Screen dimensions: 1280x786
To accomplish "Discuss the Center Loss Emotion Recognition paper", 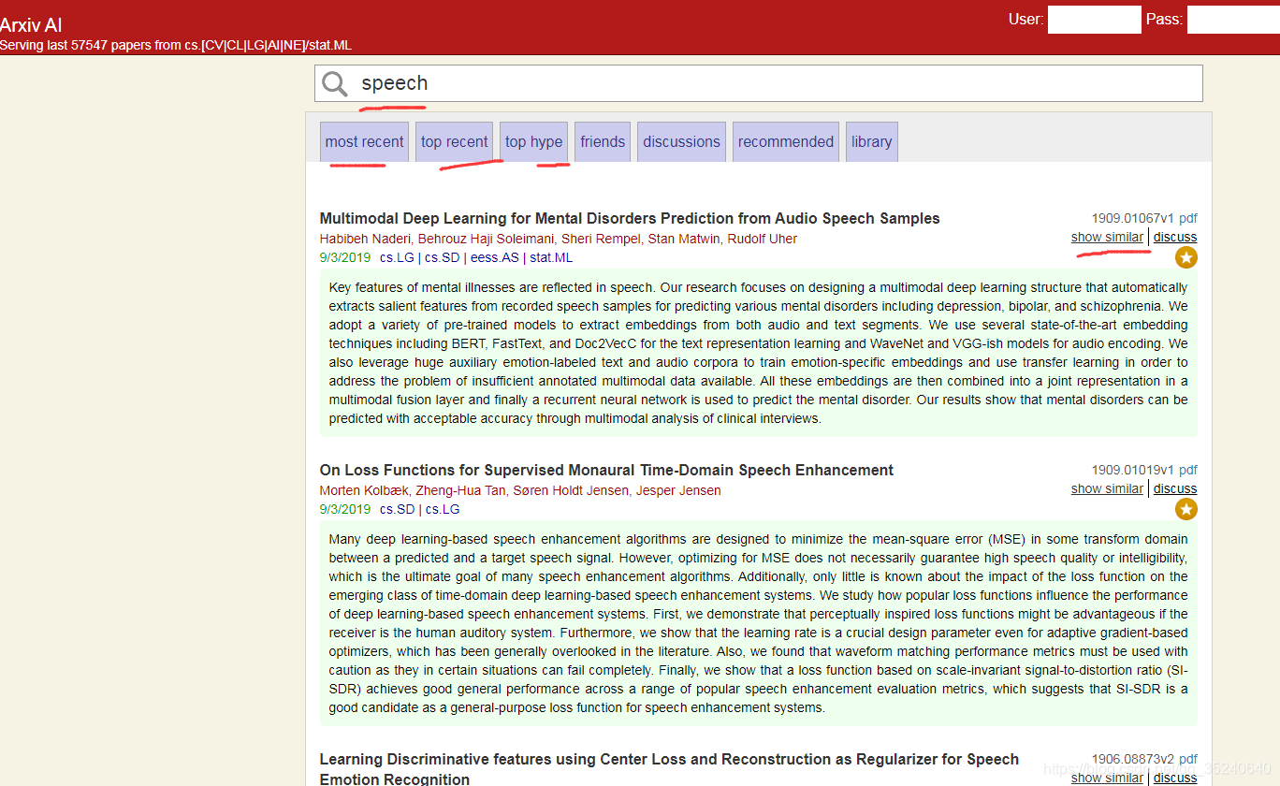I will [x=1175, y=778].
